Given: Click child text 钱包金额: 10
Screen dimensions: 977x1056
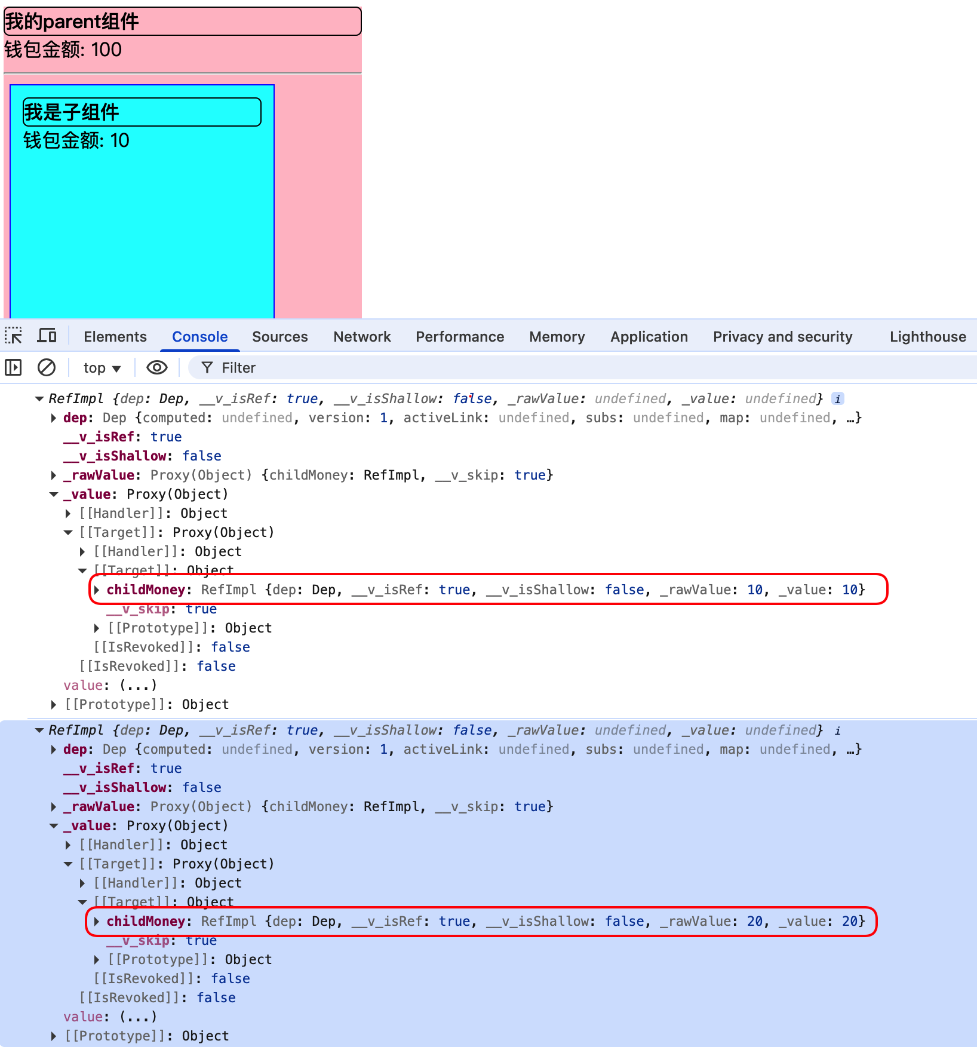Looking at the screenshot, I should click(76, 140).
